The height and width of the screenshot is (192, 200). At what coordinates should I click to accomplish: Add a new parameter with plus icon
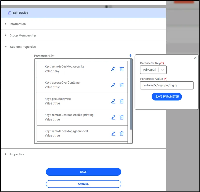(x=131, y=56)
